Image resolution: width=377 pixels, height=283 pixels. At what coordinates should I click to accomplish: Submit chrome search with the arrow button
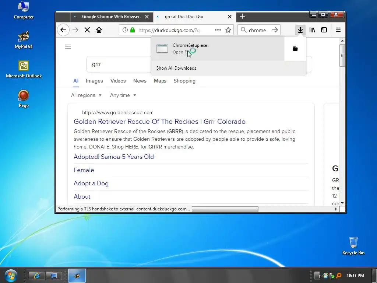[x=275, y=30]
